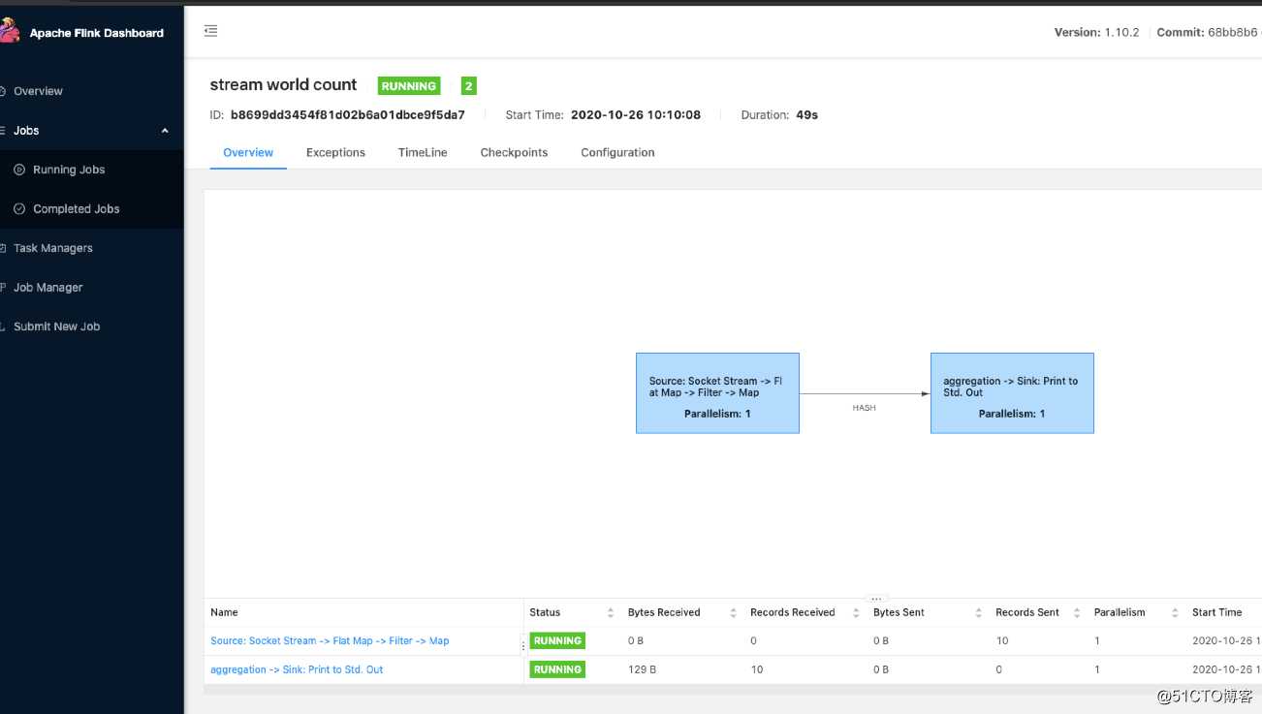
Task: Click the Start Time column header
Action: pos(1216,612)
